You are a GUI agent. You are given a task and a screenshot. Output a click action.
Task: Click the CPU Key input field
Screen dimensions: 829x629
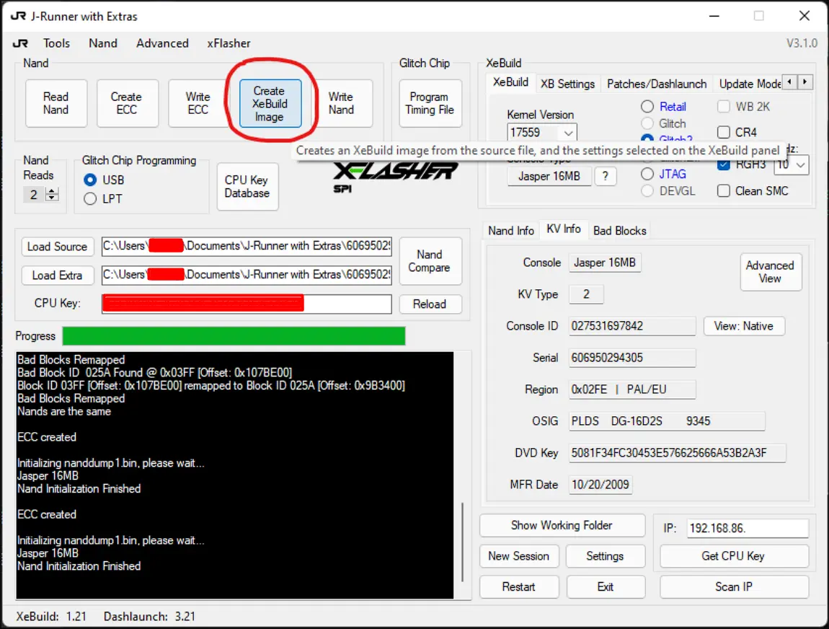click(247, 304)
